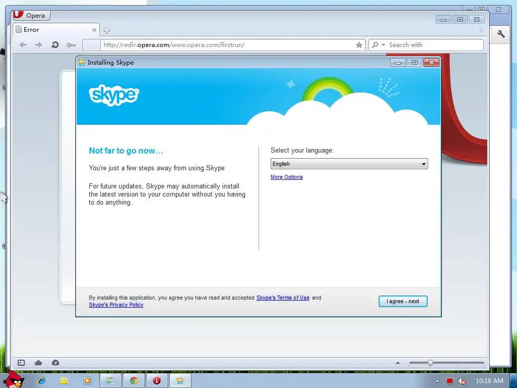
Task: Click the password manager key icon
Action: pyautogui.click(x=71, y=45)
